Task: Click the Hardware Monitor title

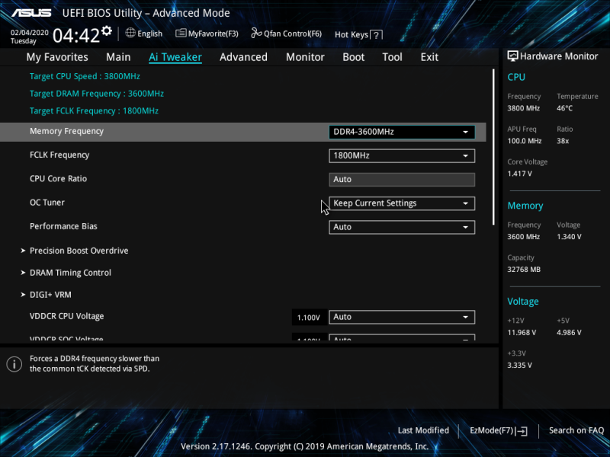Action: coord(559,56)
